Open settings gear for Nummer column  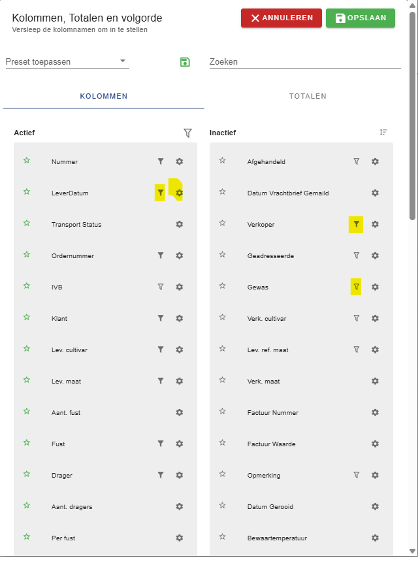pos(180,161)
